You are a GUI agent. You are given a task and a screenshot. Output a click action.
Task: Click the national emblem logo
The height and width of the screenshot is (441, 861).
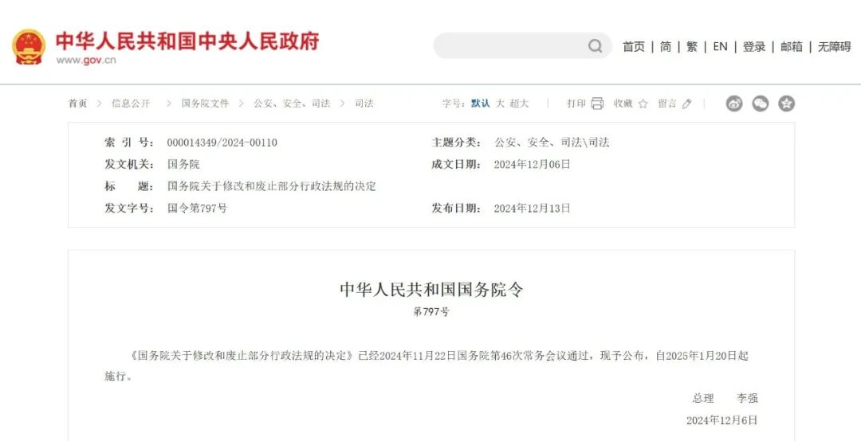pyautogui.click(x=29, y=47)
